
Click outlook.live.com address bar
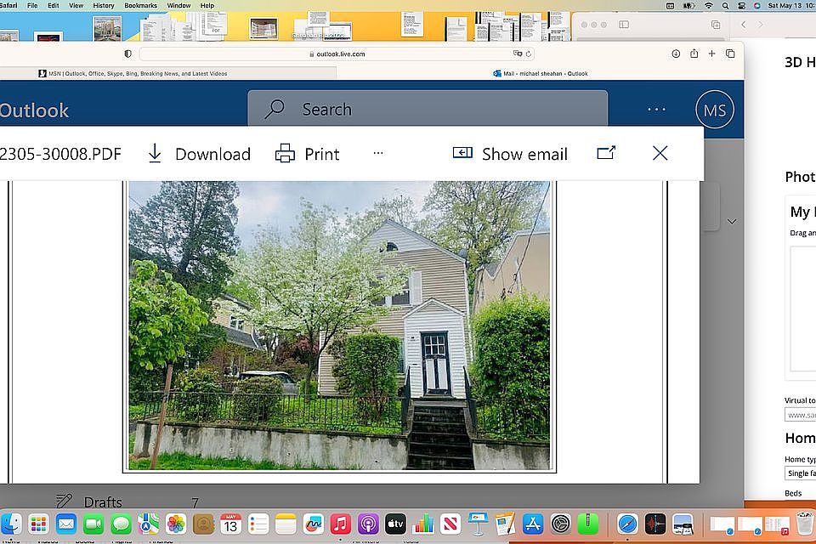click(337, 54)
